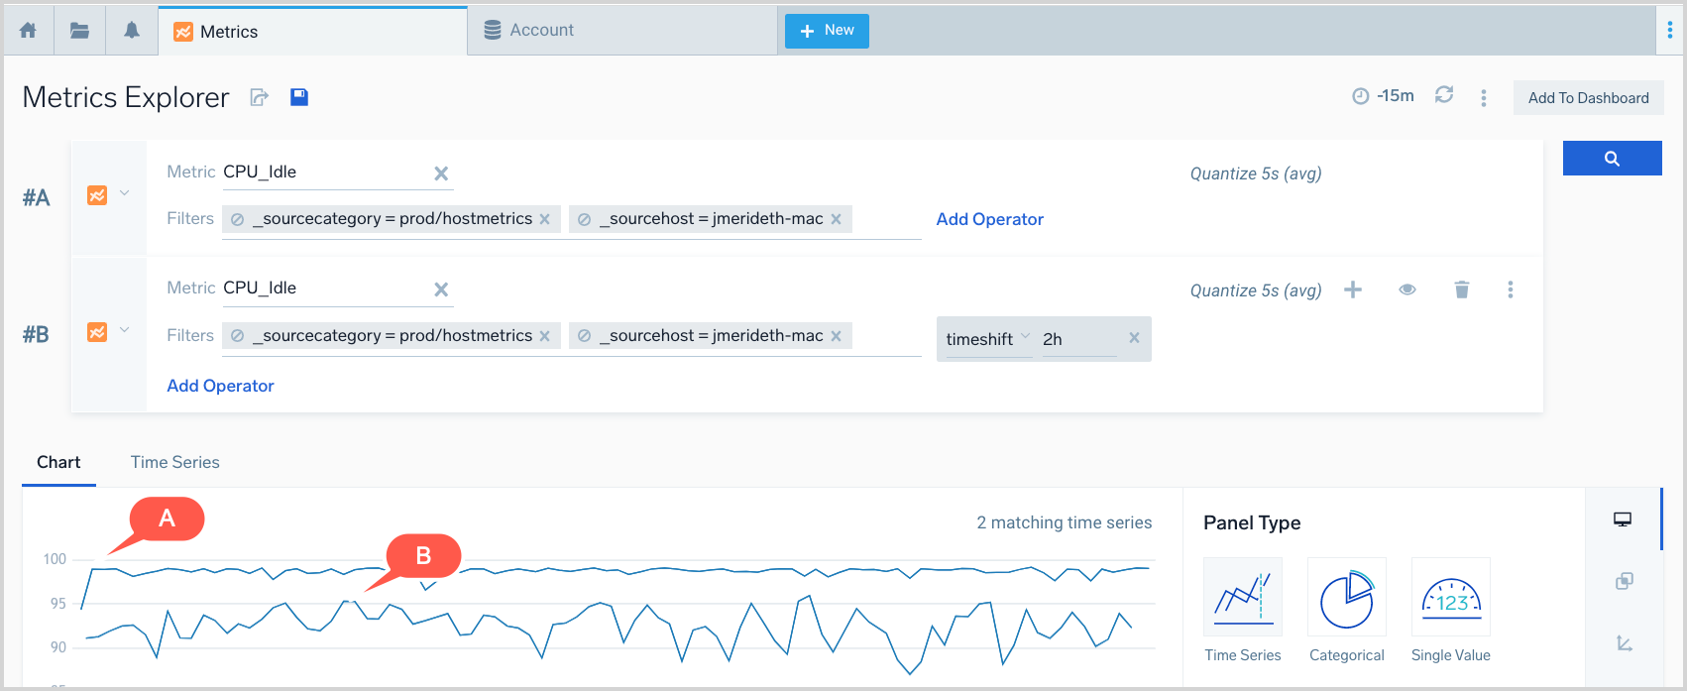Click the Add To Dashboard button
The width and height of the screenshot is (1687, 691).
coord(1588,98)
